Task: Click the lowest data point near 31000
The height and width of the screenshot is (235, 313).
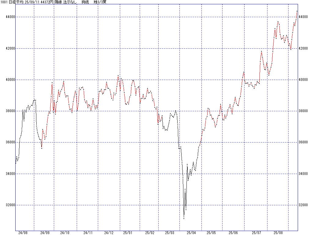Action: 184,218
